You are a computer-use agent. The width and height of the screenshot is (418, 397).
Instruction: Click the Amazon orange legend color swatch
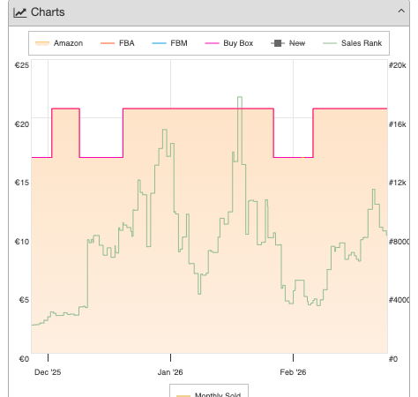tap(42, 43)
